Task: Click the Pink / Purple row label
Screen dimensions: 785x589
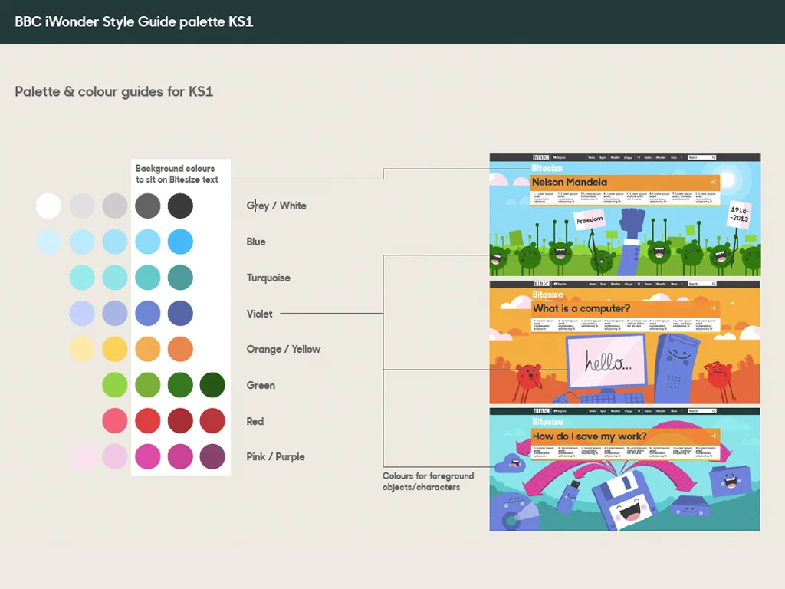Action: click(x=275, y=457)
